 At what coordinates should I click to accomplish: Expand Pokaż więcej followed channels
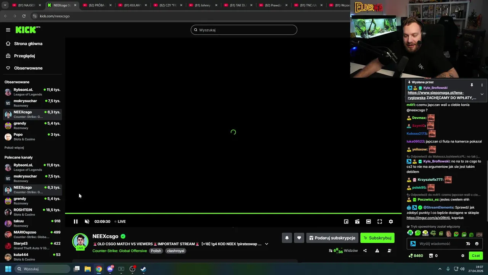pos(14,148)
